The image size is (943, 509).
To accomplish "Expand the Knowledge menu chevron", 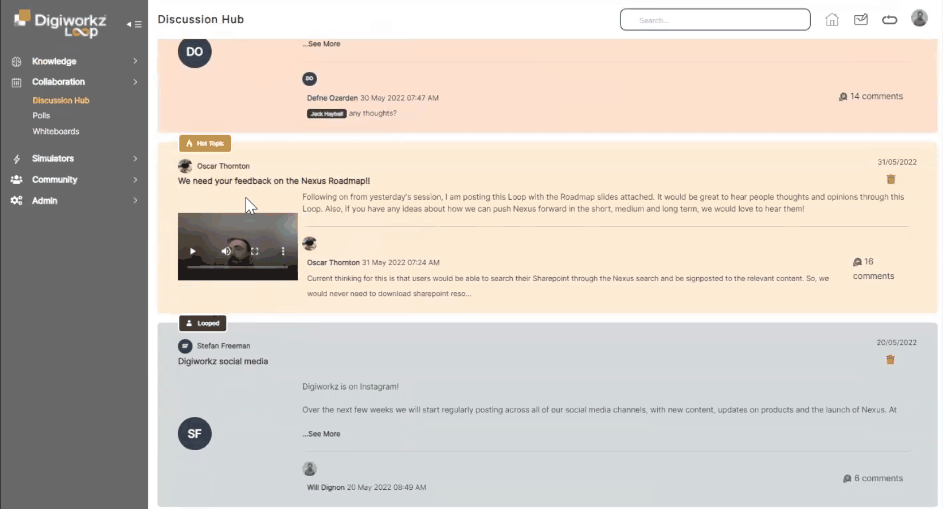I will pyautogui.click(x=135, y=61).
